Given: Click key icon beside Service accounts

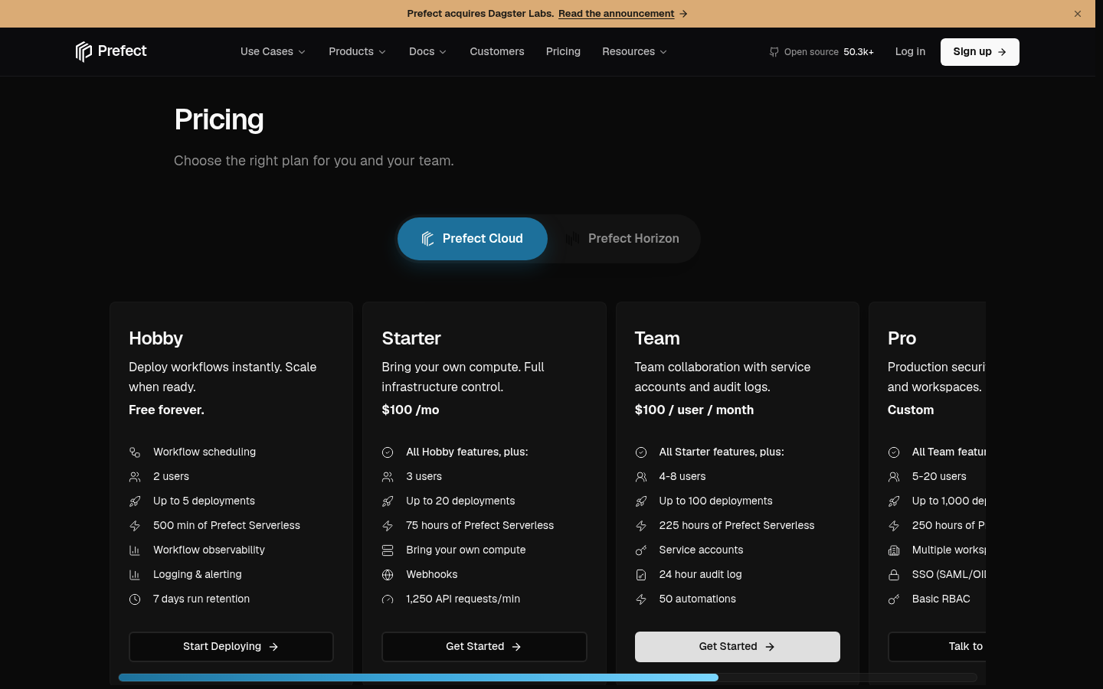Looking at the screenshot, I should 641,550.
